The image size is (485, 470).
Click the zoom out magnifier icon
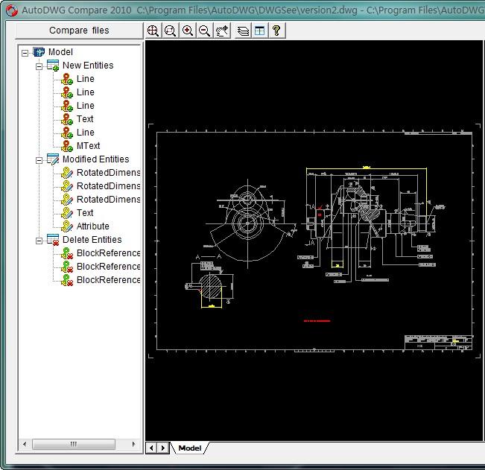204,31
